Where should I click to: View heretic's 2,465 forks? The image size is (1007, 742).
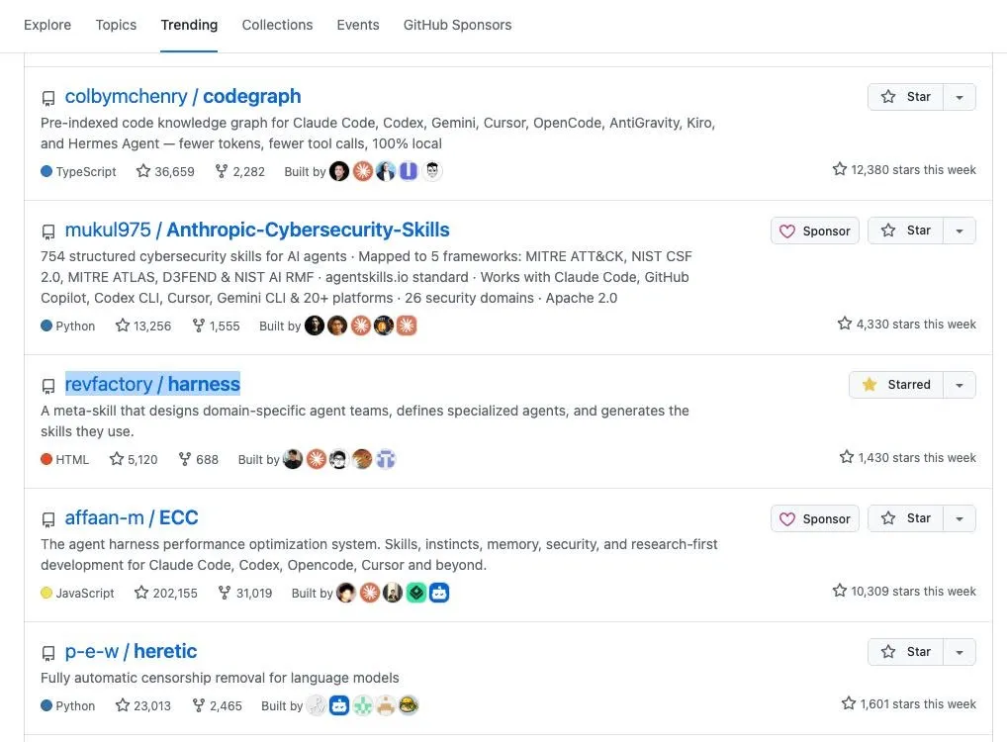click(x=217, y=706)
